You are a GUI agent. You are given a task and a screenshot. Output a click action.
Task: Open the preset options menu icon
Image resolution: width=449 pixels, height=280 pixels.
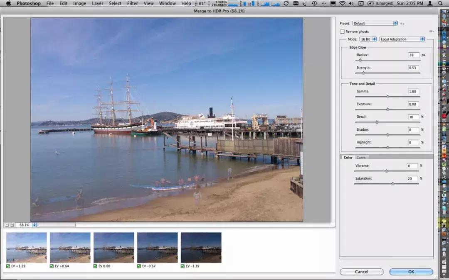[x=402, y=24]
